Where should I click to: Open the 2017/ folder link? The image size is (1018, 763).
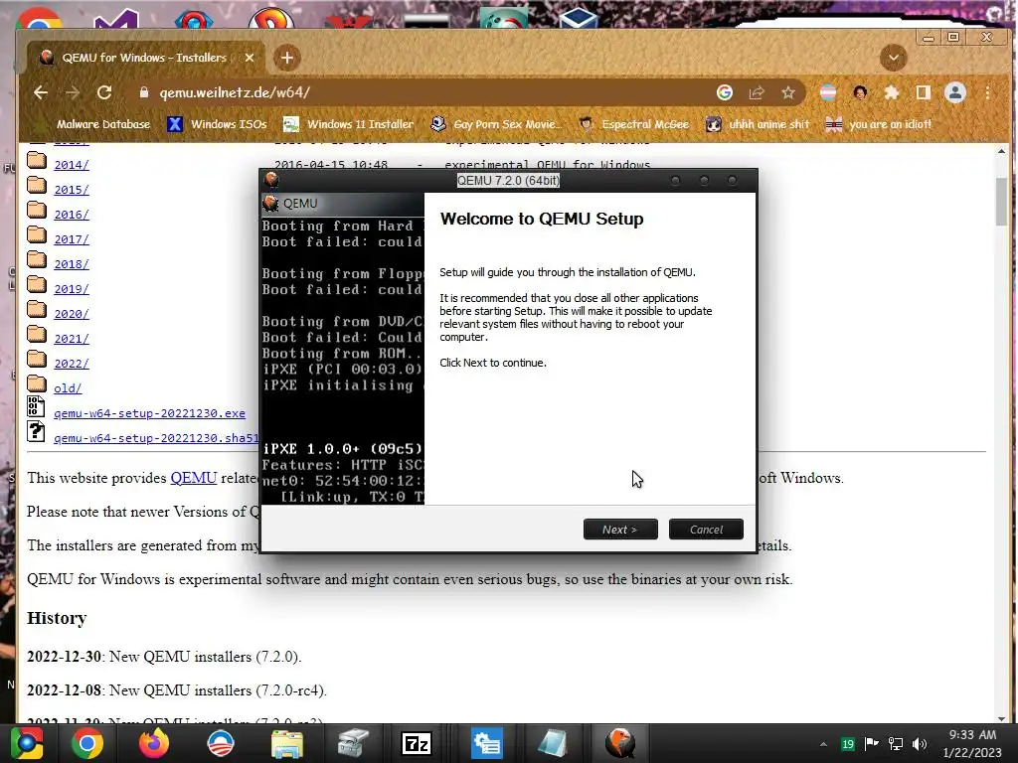coord(72,239)
